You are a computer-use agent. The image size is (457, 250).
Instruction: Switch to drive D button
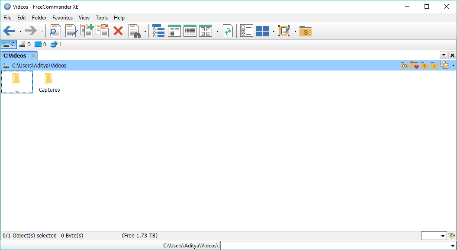[x=25, y=44]
